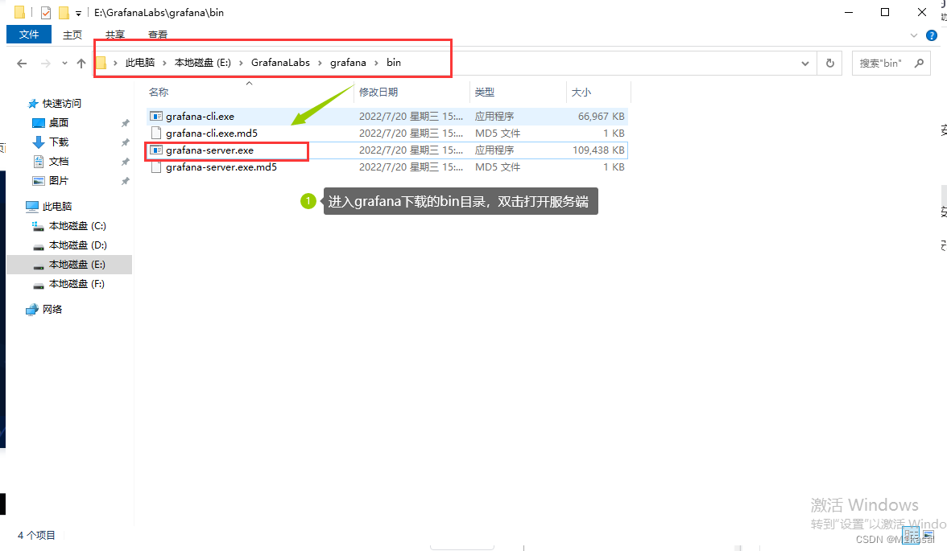Sort files by 大小 column header
Screen dimensions: 947x551
(x=581, y=93)
